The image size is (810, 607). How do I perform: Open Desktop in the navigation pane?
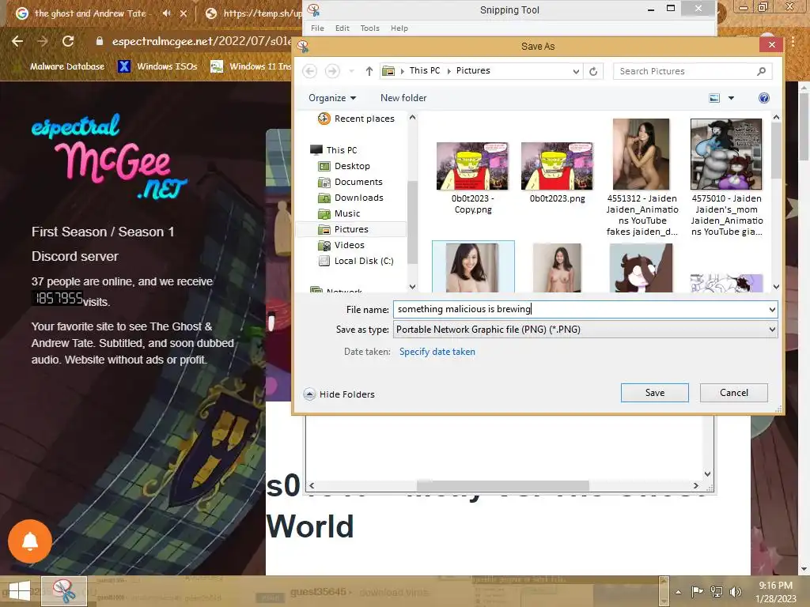[x=344, y=166]
